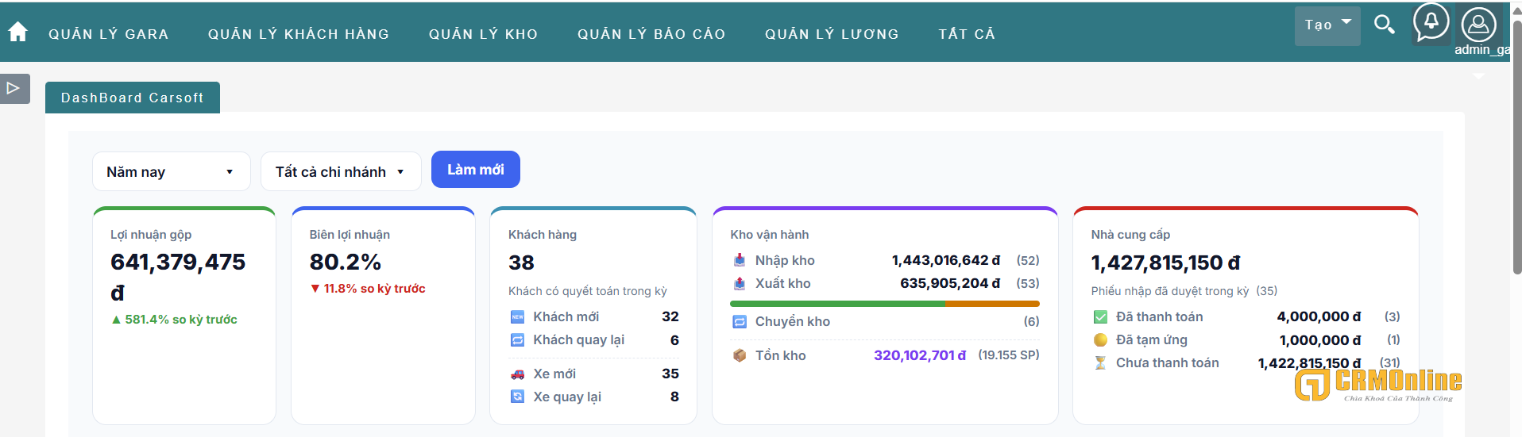Click the Tồn kho box icon
Screen dimensions: 1522x437
pos(740,355)
